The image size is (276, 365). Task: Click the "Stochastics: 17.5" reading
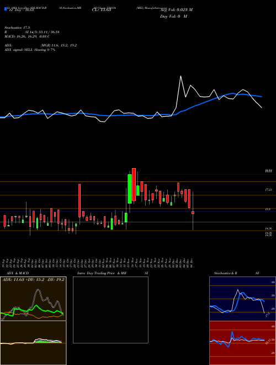point(17,28)
